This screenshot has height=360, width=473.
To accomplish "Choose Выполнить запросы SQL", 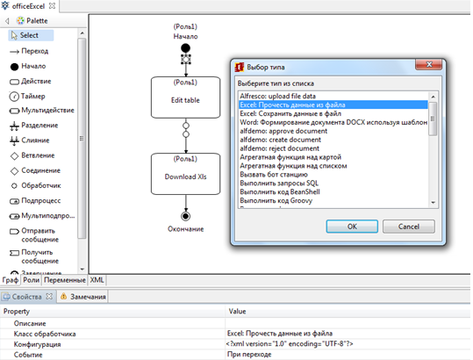I will point(333,184).
